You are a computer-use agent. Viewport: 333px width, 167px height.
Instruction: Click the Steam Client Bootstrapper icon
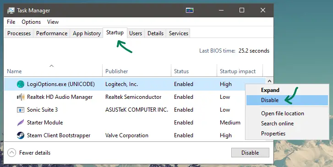21,135
